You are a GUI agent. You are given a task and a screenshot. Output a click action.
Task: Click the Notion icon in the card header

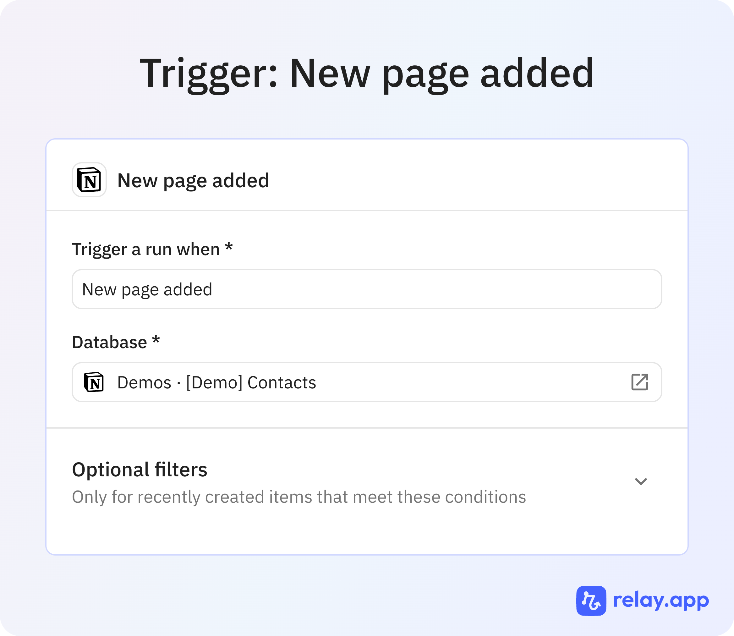89,180
